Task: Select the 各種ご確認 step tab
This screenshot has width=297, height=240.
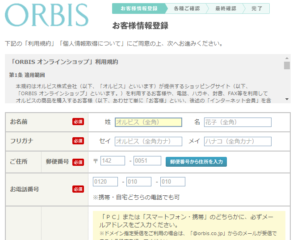Action: click(x=187, y=8)
